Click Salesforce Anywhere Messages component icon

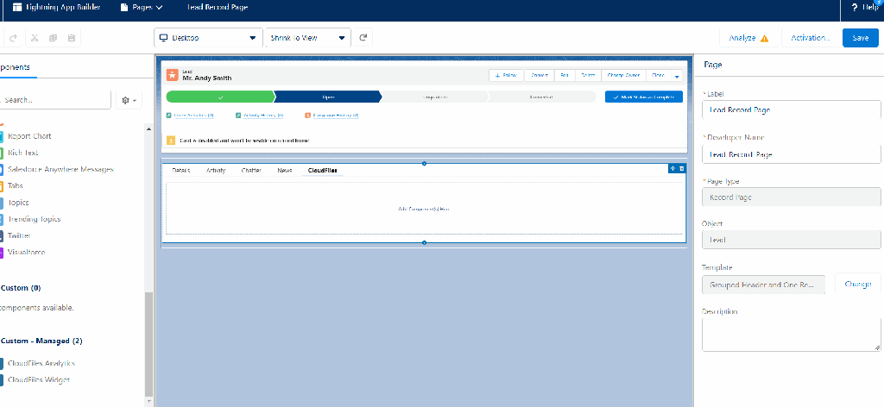(1, 170)
